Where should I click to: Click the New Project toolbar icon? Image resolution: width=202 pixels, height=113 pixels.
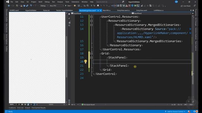[17, 6]
